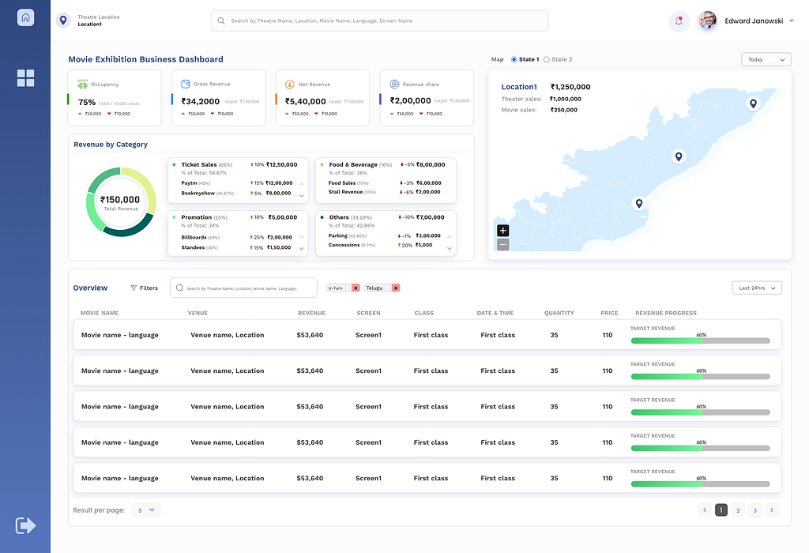Screen dimensions: 809x553
Task: Click up chevron in Promotion card
Action: click(302, 237)
